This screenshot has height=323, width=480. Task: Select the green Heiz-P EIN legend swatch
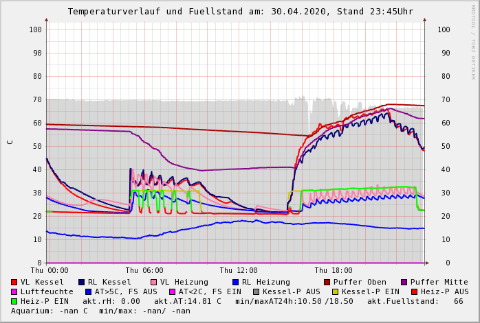[x=14, y=302]
